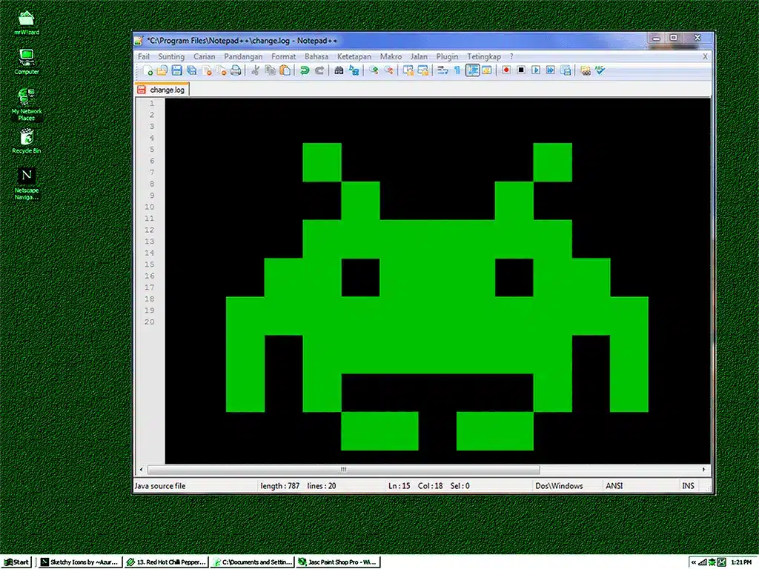This screenshot has width=759, height=569.
Task: Switch to Red Hot Chili Peppers taskbar item
Action: click(x=166, y=562)
